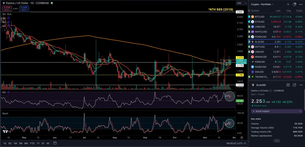The width and height of the screenshot is (305, 147).
Task: Click the 2.235 BUY button
Action: point(24,8)
